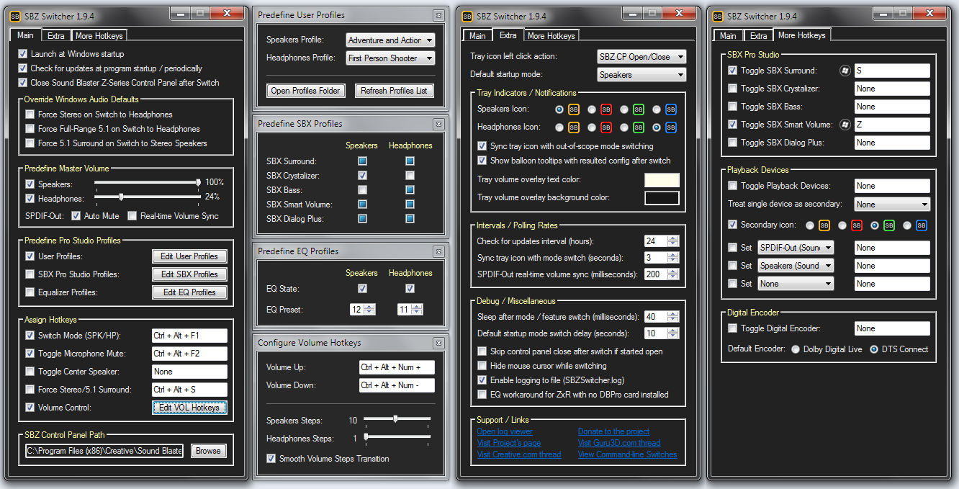Image resolution: width=959 pixels, height=489 pixels.
Task: Switch to Main tab in Extra-tab window
Action: [477, 35]
